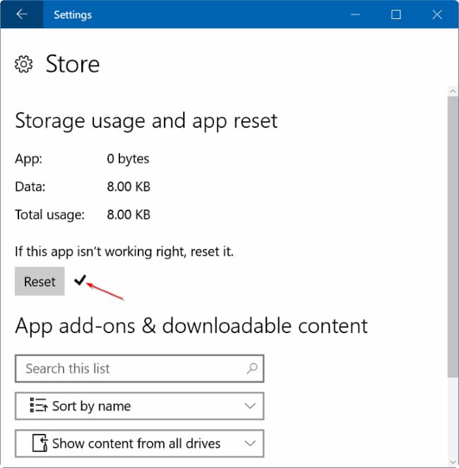Click the magnifier search icon
The image size is (459, 468).
coord(252,368)
